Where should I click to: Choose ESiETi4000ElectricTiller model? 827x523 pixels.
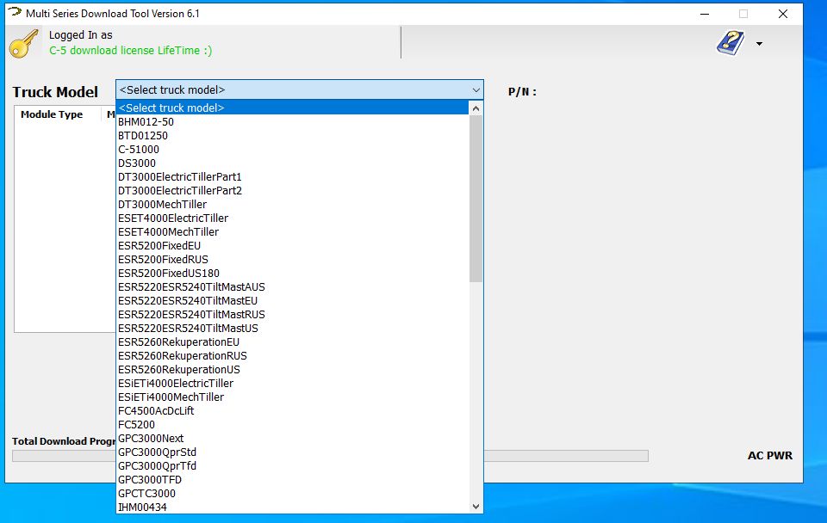pyautogui.click(x=292, y=384)
